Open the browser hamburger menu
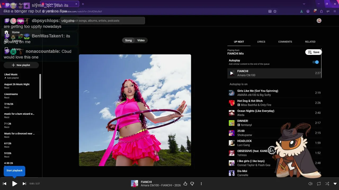Viewport: 339px width, 190px height. 335,11
